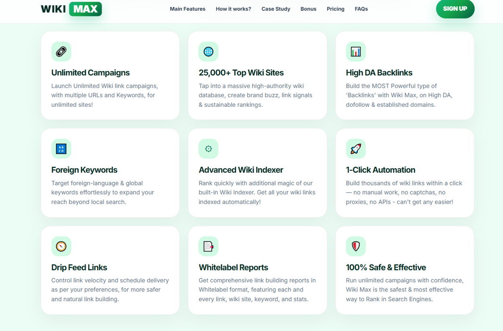Click the 'Rank quickly with additional magic' text

[257, 193]
